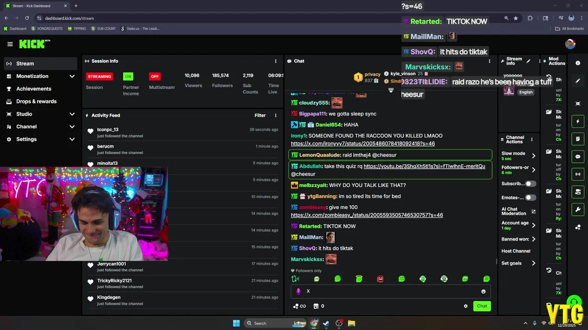
Task: Open the Chat panel three-dot menu
Action: 489,61
